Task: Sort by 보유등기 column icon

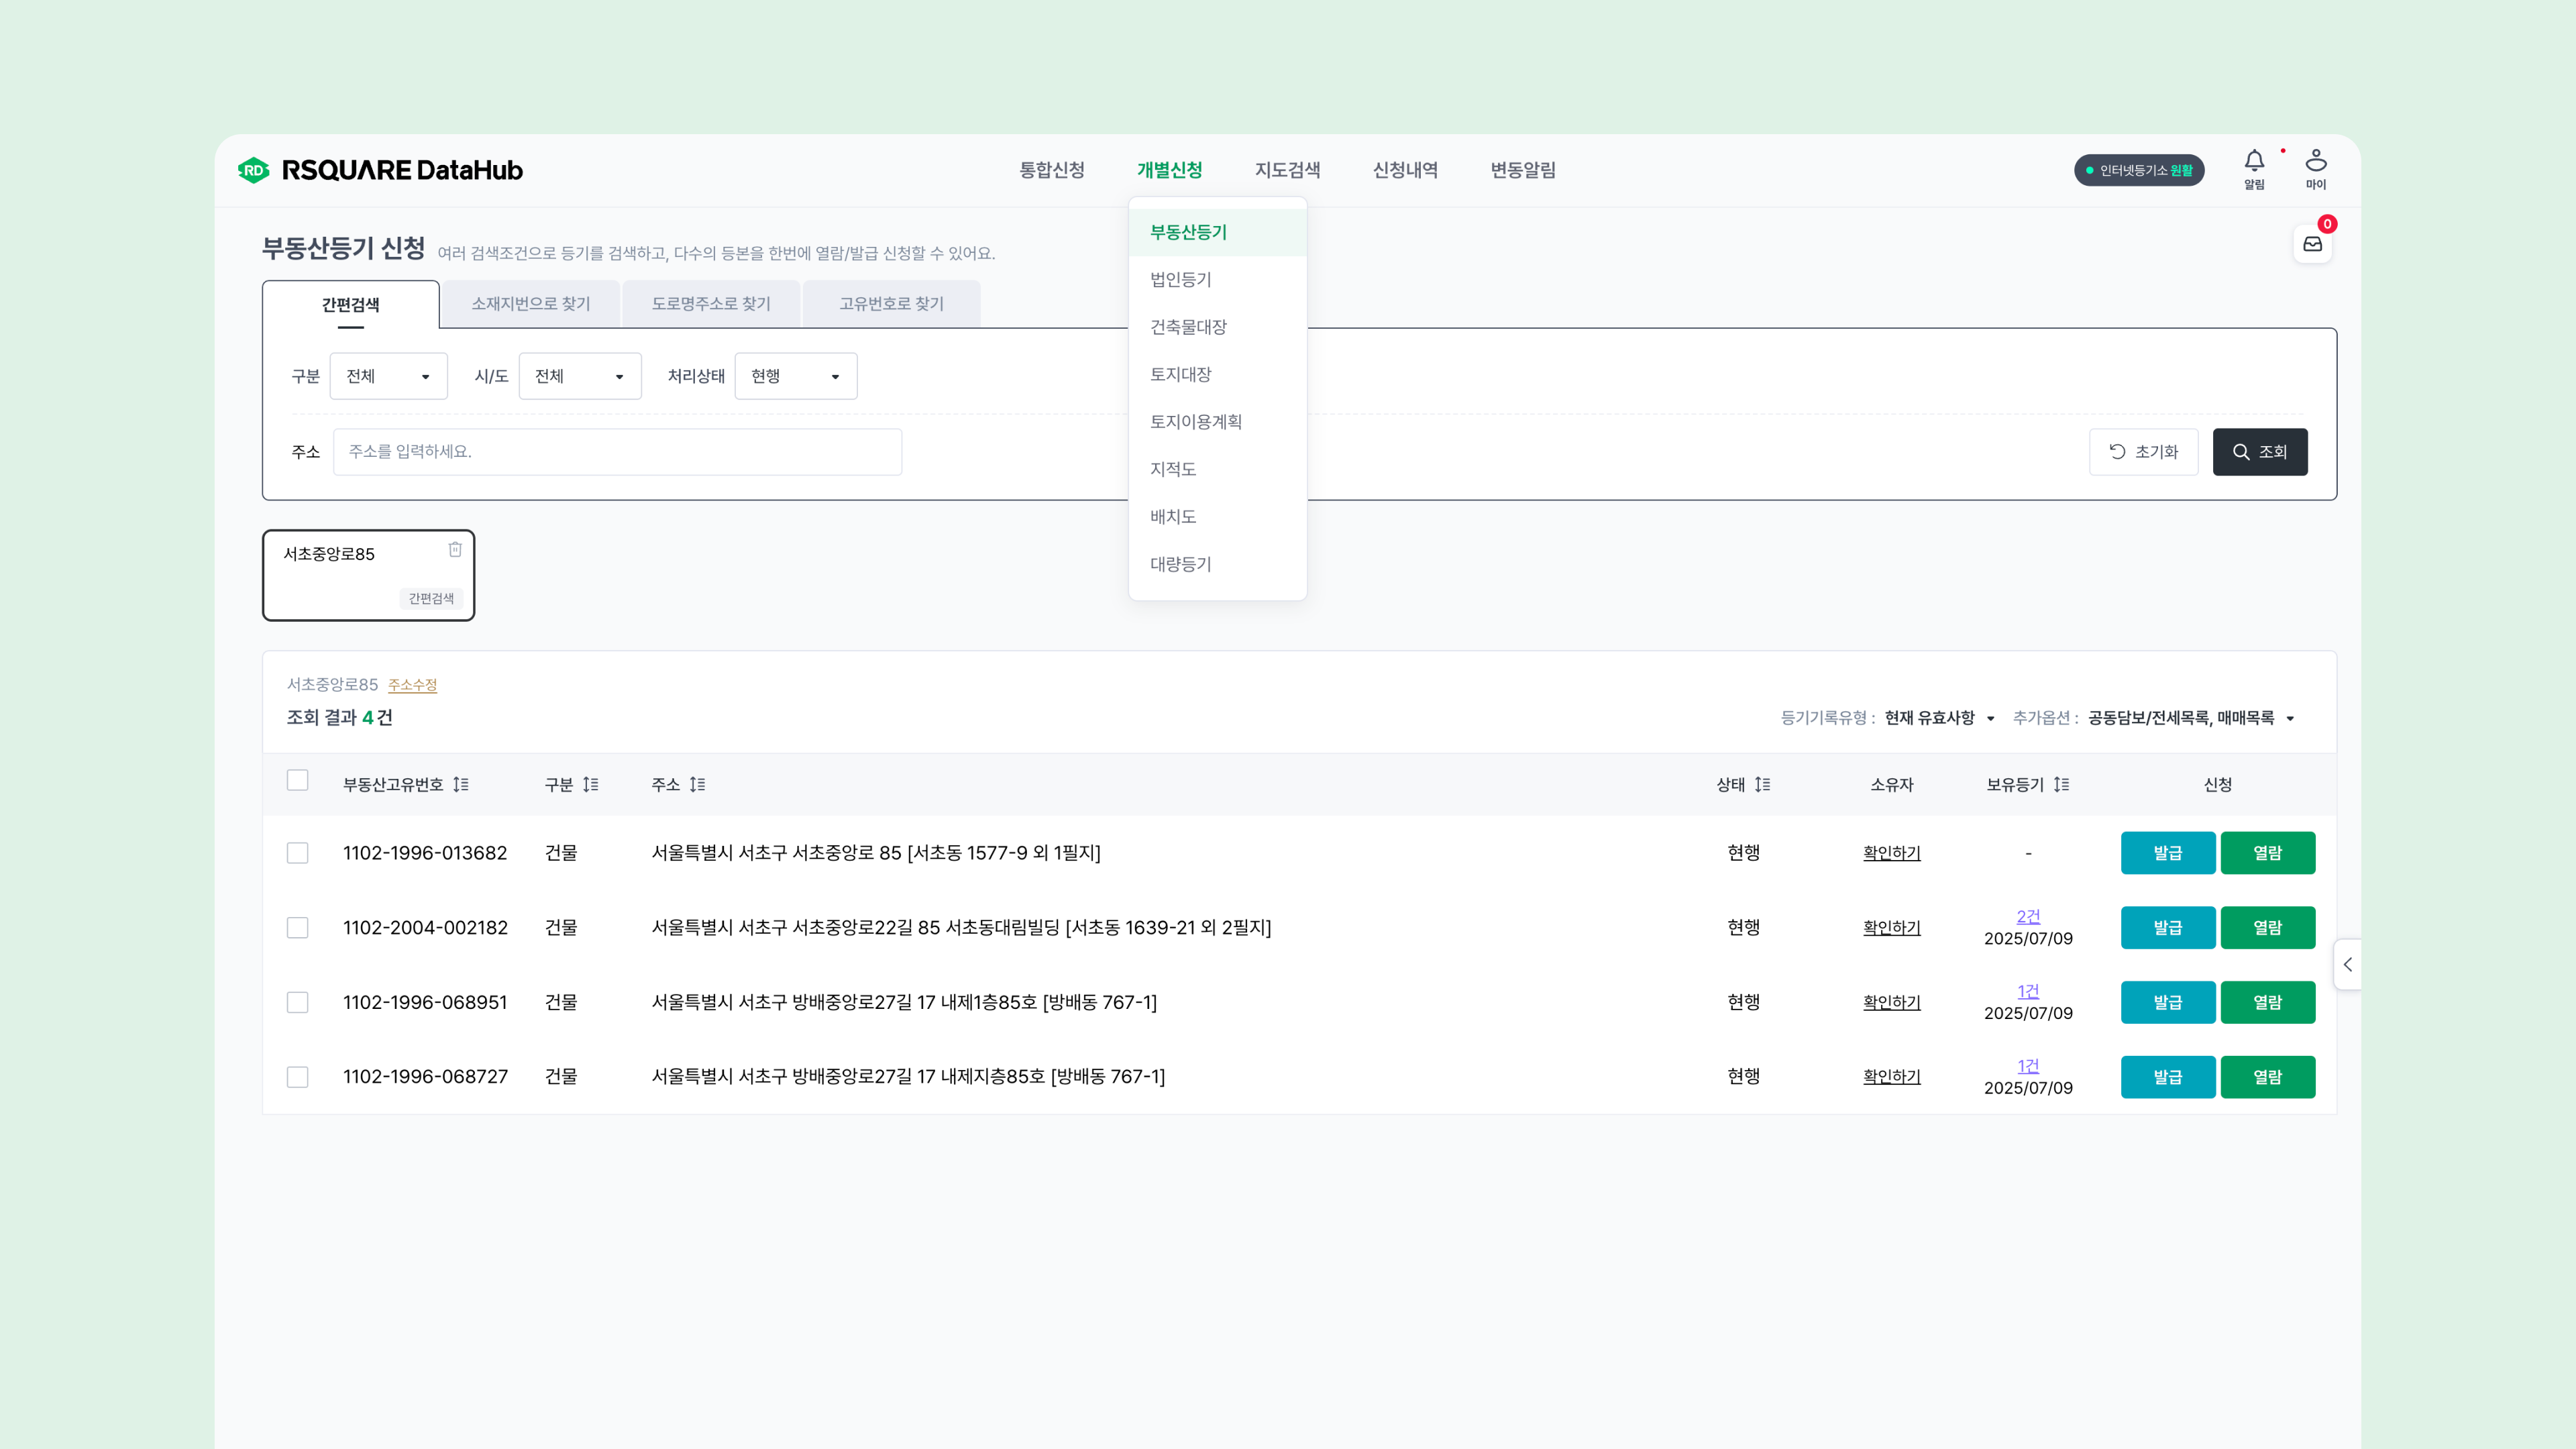Action: point(2061,785)
